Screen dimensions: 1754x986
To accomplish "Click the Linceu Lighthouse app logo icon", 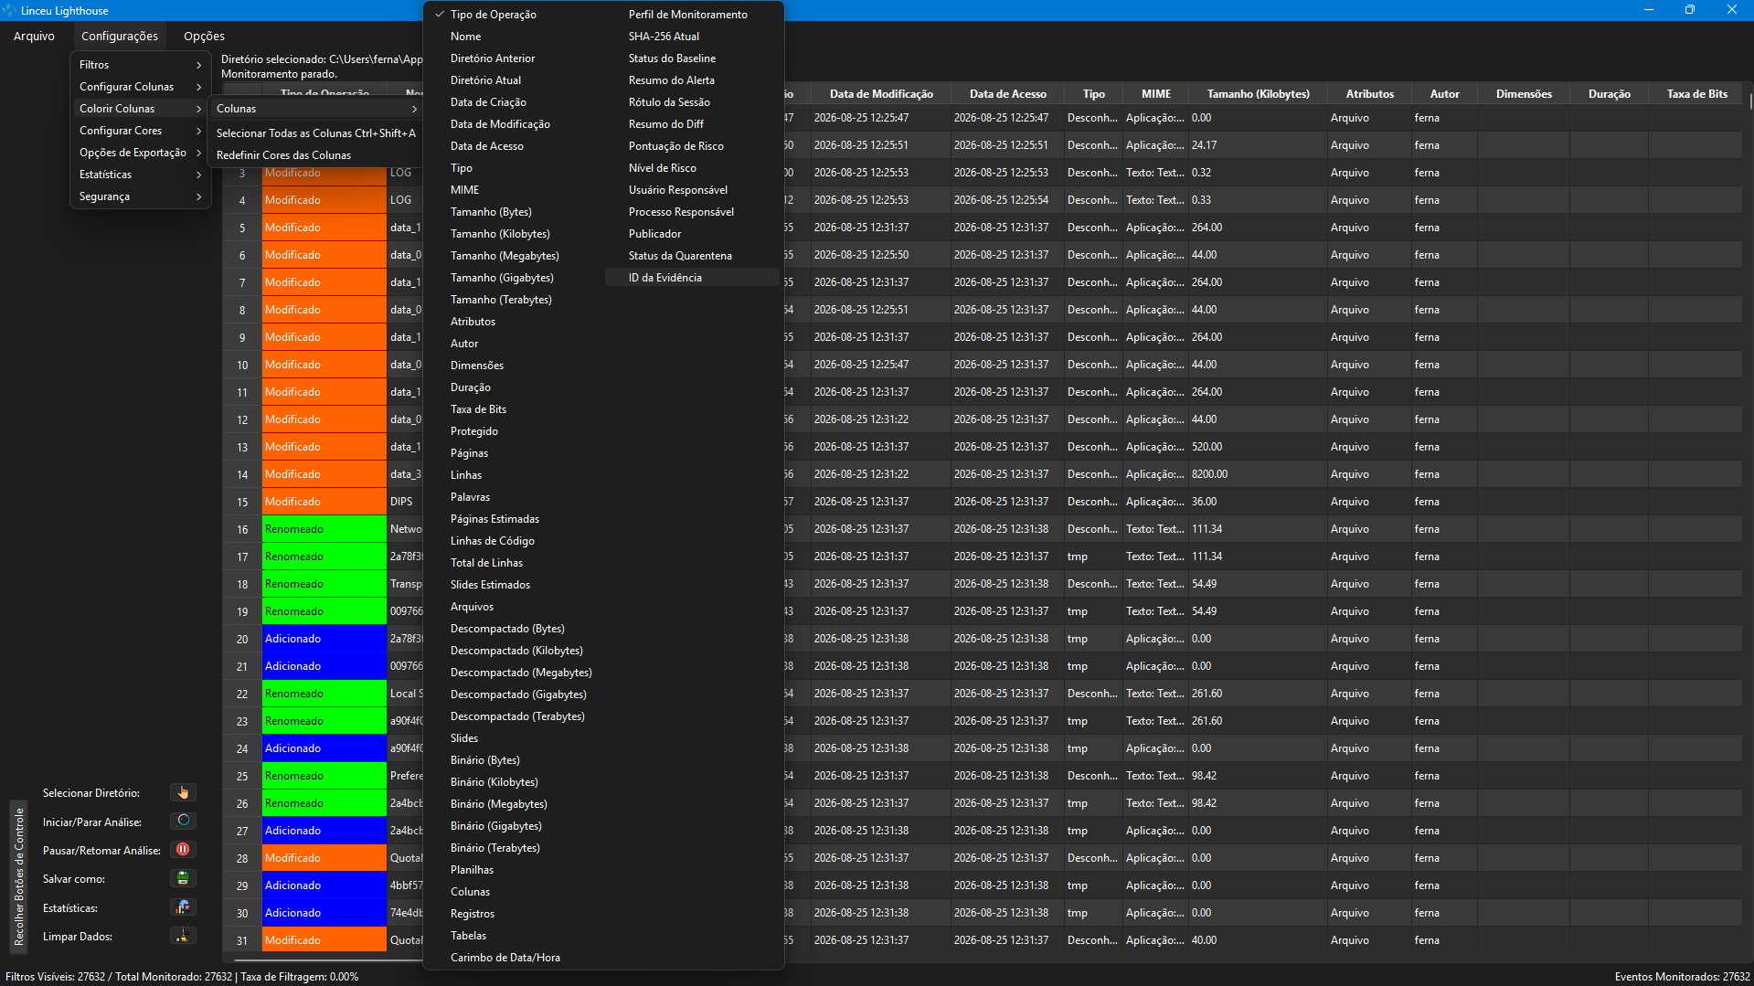I will click(9, 10).
